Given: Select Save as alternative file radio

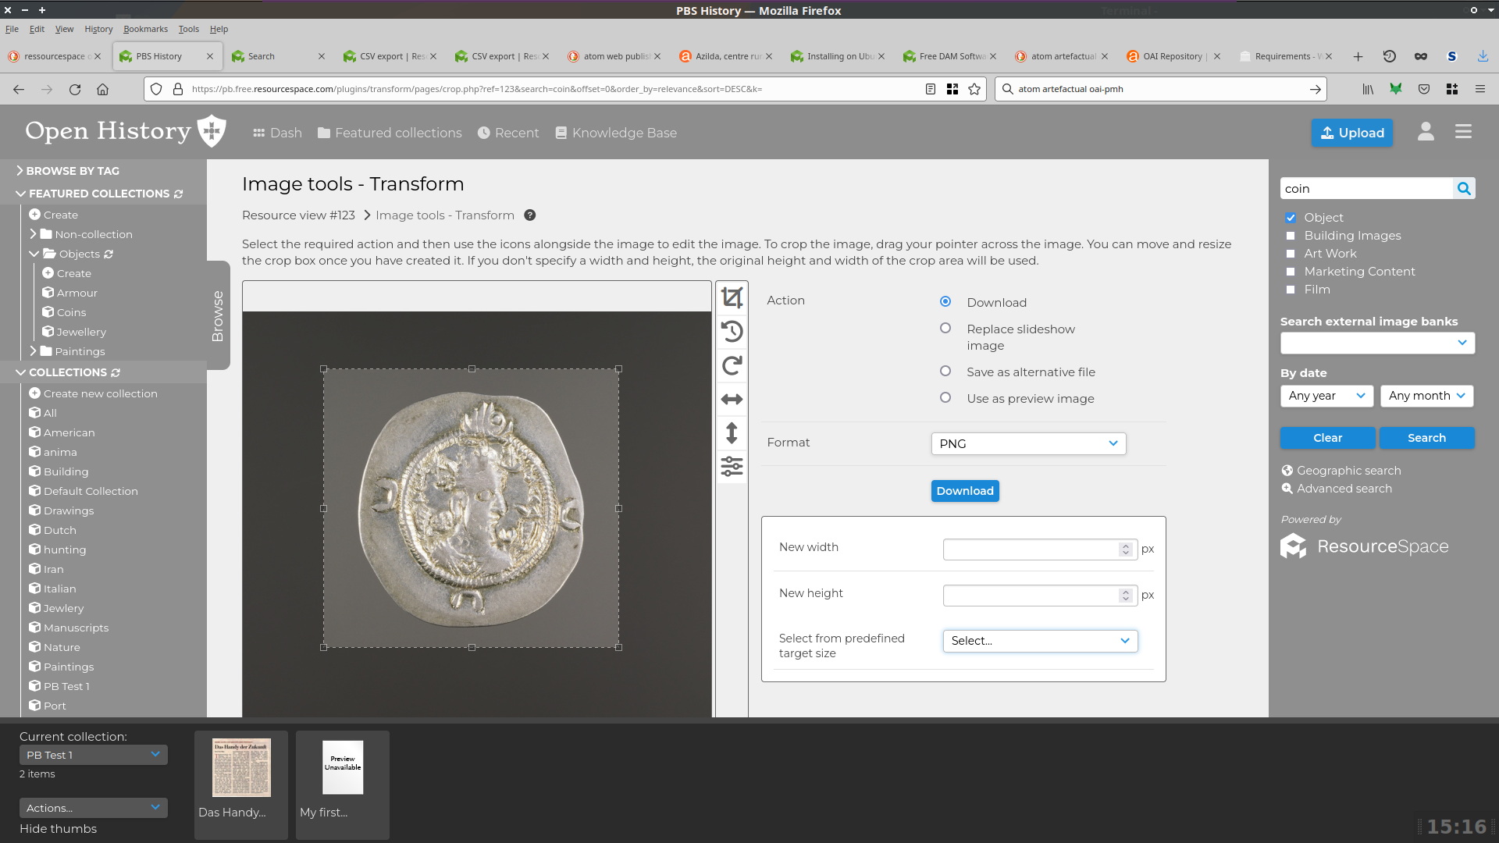Looking at the screenshot, I should pos(945,372).
